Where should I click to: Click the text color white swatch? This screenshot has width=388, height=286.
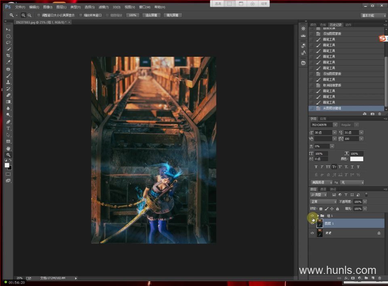(x=356, y=159)
